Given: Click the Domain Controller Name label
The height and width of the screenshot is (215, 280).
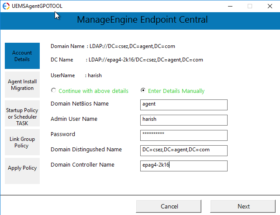Looking at the screenshot, I should click(x=83, y=165).
